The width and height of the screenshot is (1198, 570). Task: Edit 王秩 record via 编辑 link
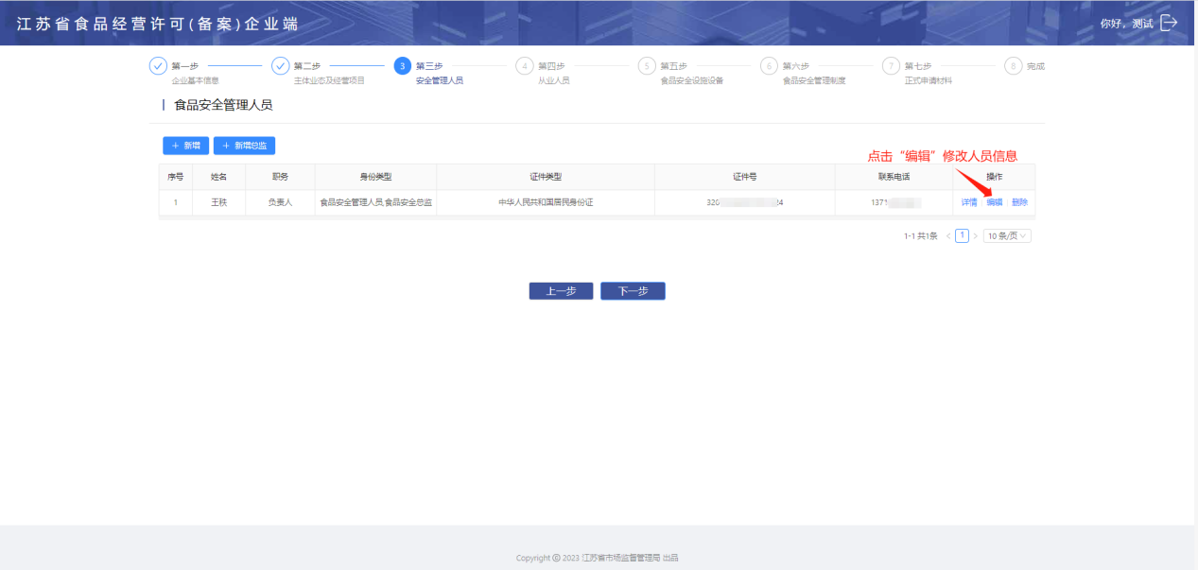(x=994, y=202)
